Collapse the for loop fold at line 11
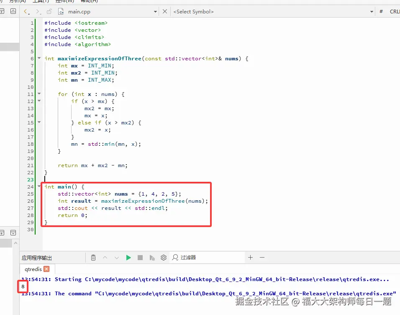The height and width of the screenshot is (315, 400). [39, 93]
